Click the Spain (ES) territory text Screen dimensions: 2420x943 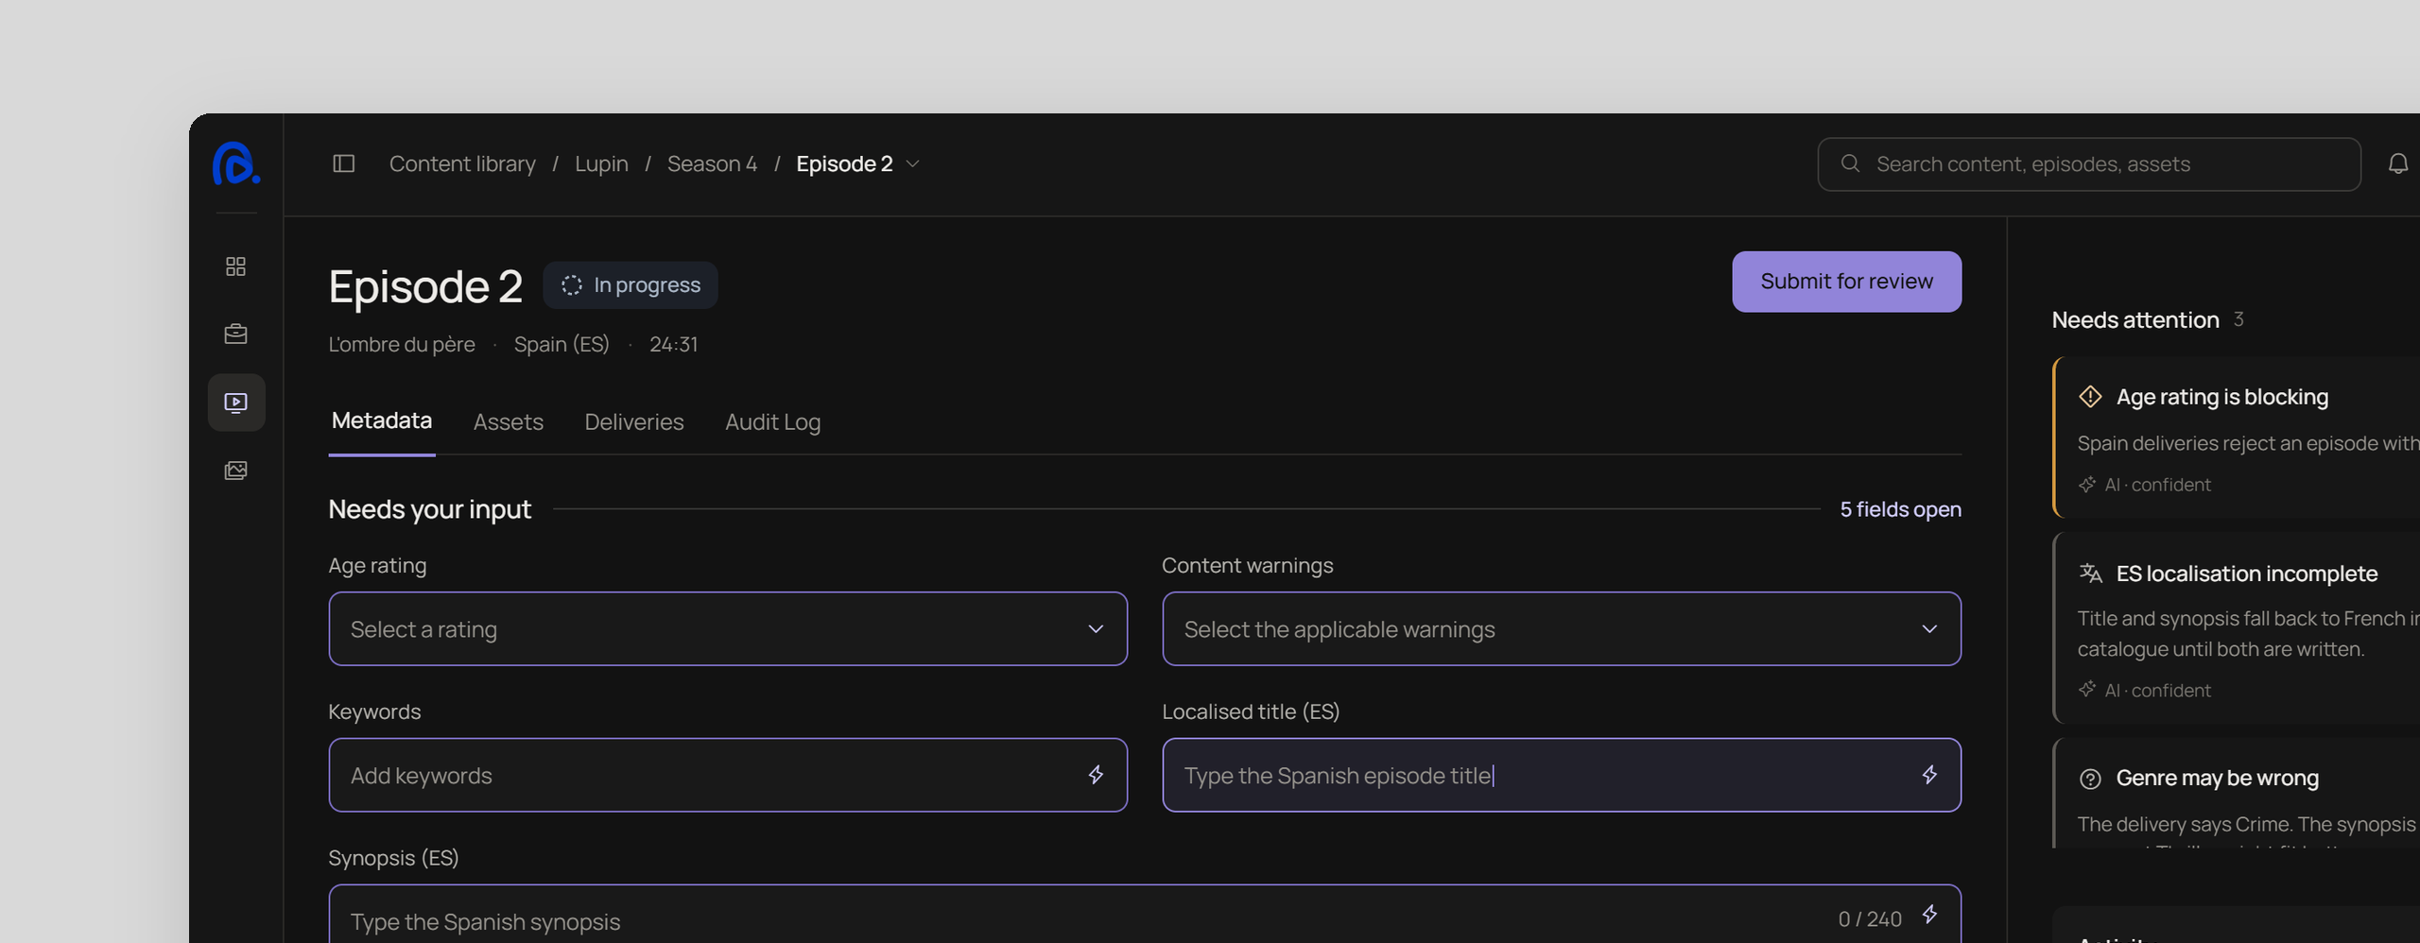(562, 345)
